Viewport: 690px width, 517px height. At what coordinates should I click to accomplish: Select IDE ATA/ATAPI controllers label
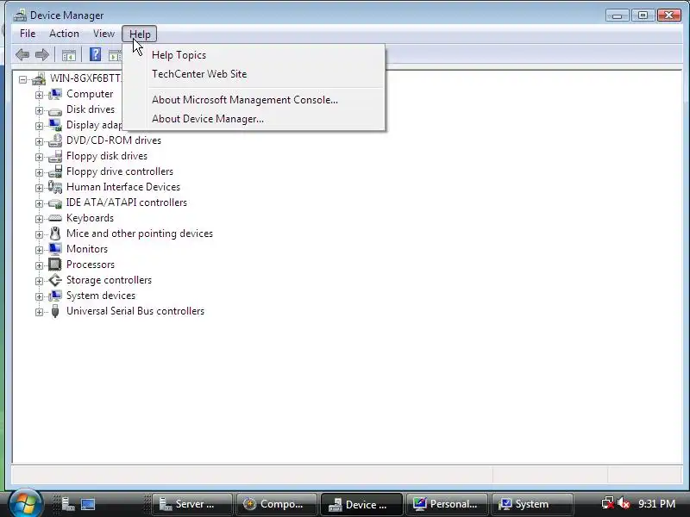click(x=127, y=202)
